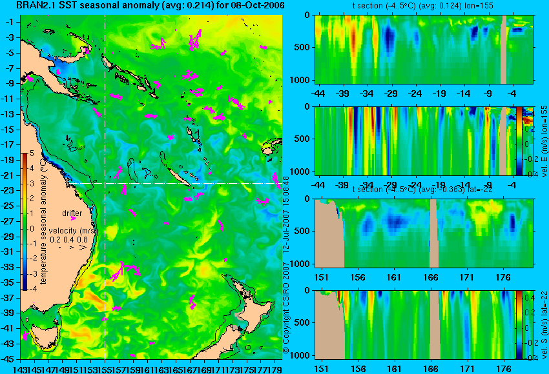The height and width of the screenshot is (374, 549).
Task: Click the '5' tick on temperature color bar
Action: click(32, 153)
